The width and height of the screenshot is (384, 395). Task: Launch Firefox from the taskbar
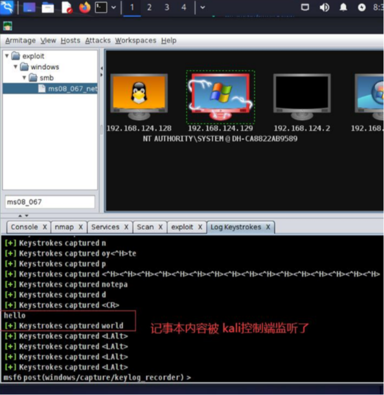[x=85, y=7]
